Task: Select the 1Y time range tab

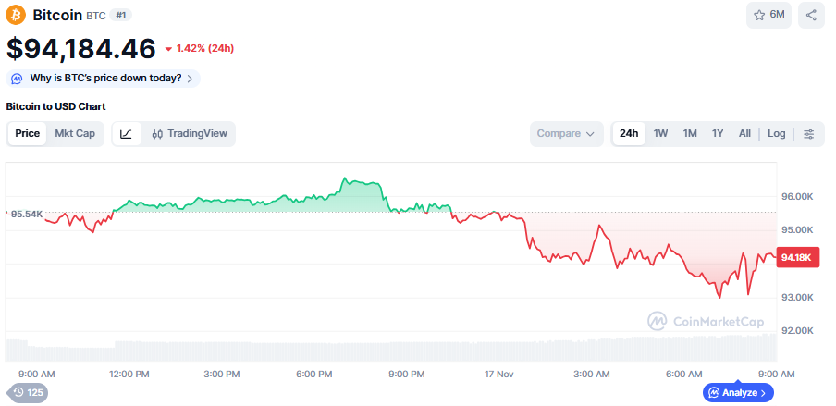Action: point(718,133)
